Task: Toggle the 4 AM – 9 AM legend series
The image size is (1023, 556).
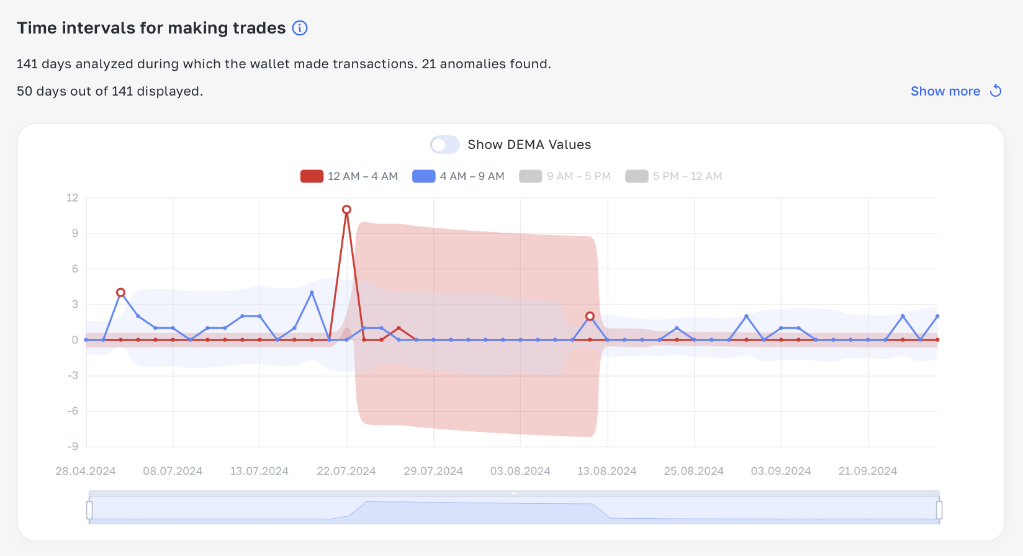Action: pyautogui.click(x=459, y=176)
